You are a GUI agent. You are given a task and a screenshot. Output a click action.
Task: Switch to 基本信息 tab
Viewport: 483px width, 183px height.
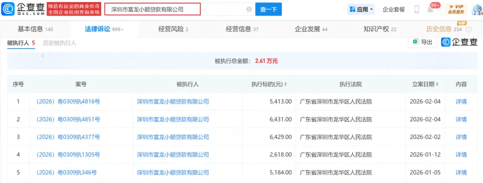[x=35, y=29]
